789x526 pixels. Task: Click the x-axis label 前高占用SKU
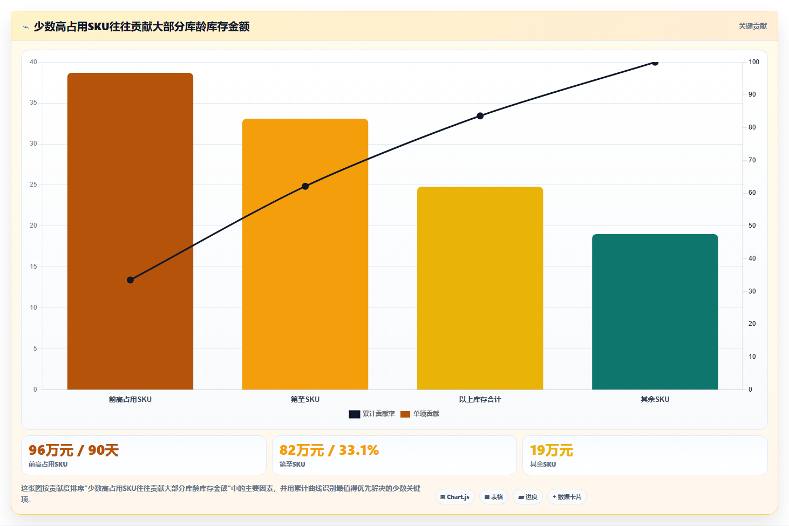click(x=130, y=399)
